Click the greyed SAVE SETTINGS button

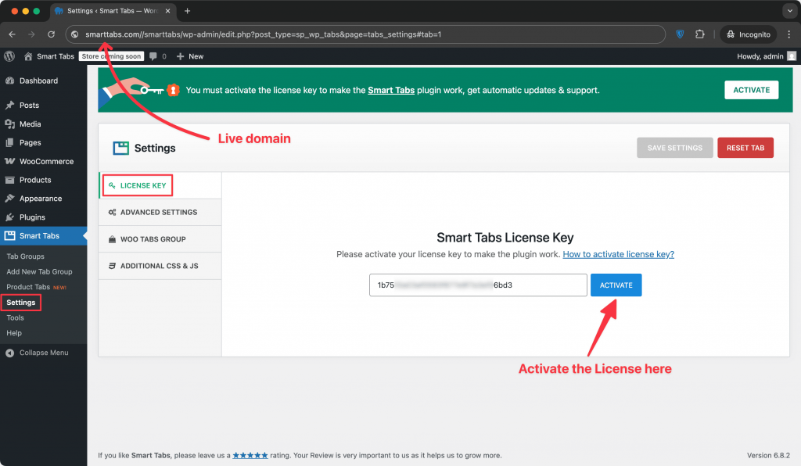pyautogui.click(x=675, y=148)
